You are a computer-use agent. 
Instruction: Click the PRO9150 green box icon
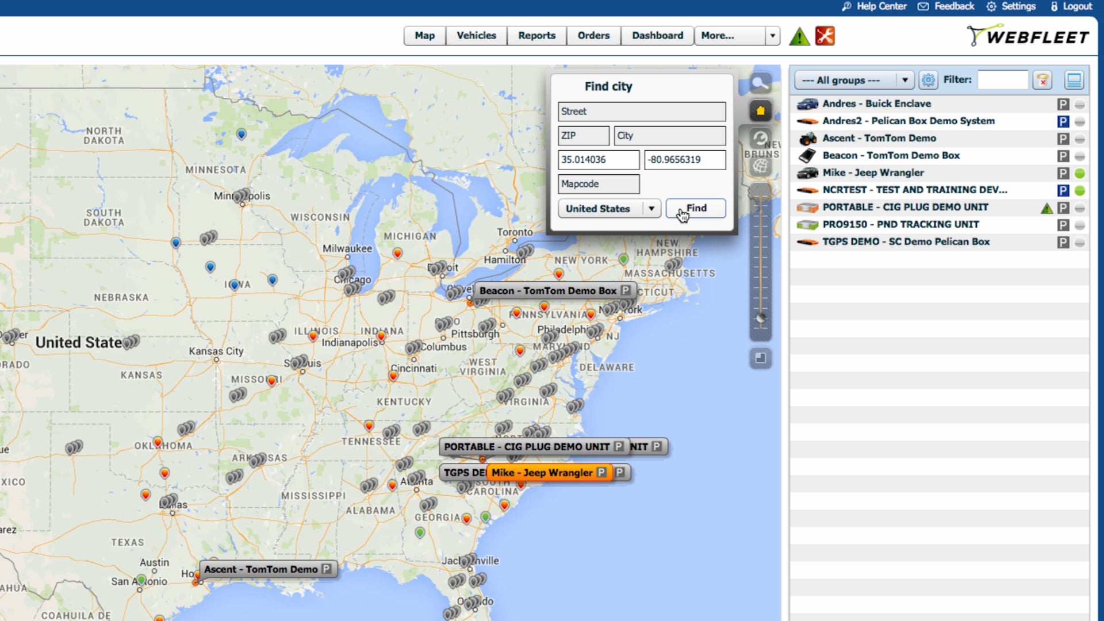[807, 225]
